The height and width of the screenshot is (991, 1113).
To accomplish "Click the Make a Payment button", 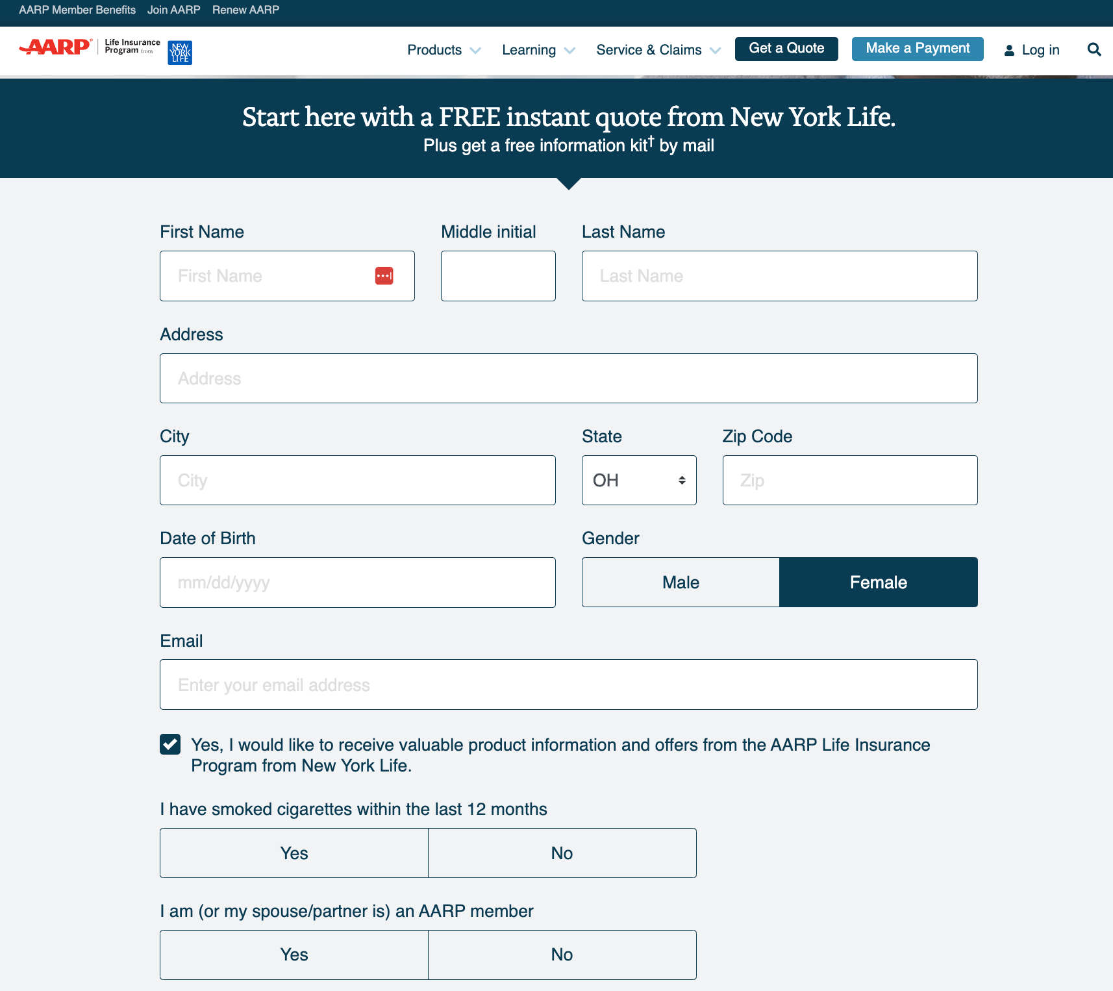I will [918, 49].
